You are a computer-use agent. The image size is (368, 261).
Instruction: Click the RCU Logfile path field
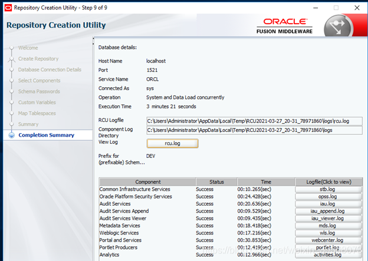254,121
